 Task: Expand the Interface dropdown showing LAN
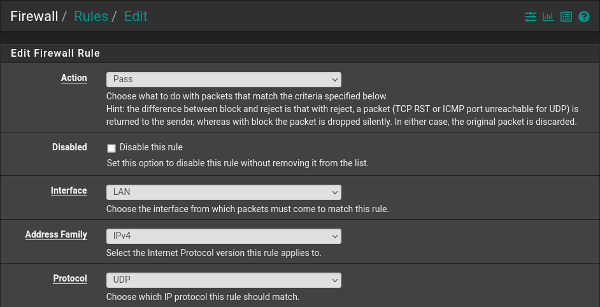[224, 192]
